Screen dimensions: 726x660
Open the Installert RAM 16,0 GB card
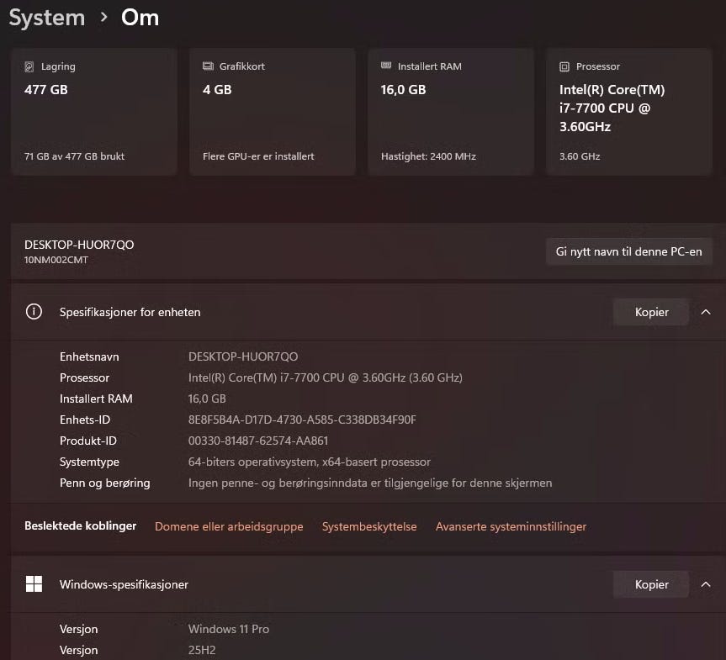[x=451, y=112]
